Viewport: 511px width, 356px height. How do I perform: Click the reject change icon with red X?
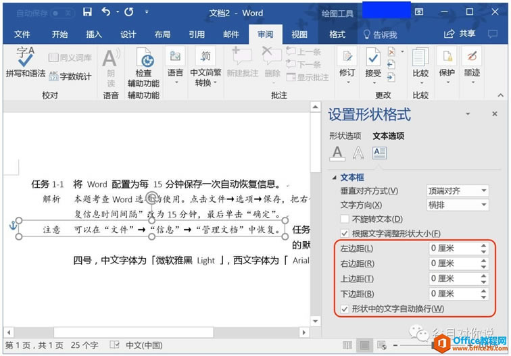point(392,52)
